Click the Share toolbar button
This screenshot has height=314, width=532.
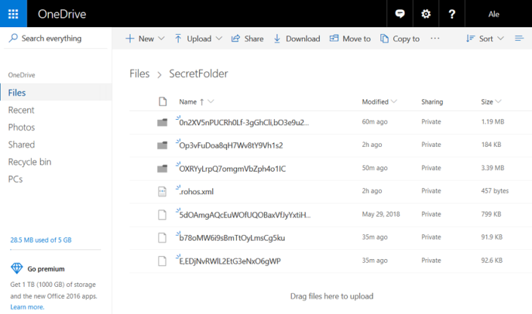(x=248, y=38)
